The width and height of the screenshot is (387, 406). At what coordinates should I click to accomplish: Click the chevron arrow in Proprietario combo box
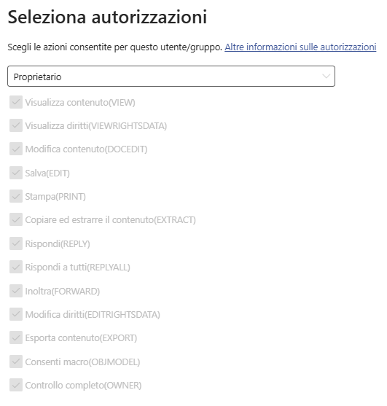(326, 76)
